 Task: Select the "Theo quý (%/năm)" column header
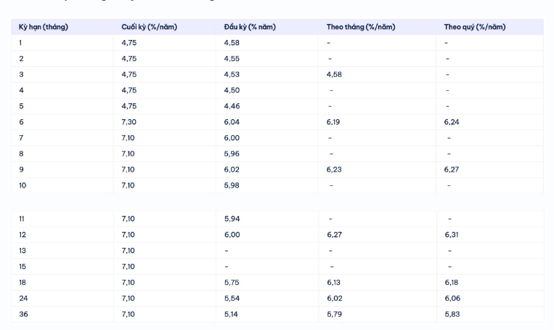coord(475,27)
